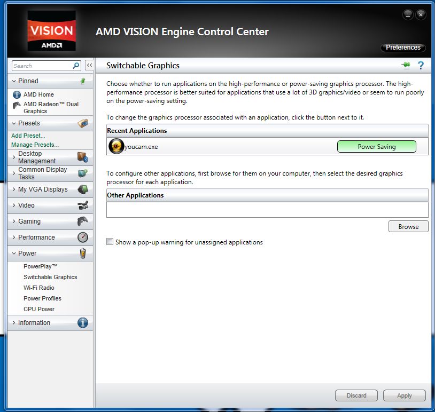The image size is (435, 412).
Task: Click the Presets section icon
Action: (x=83, y=123)
